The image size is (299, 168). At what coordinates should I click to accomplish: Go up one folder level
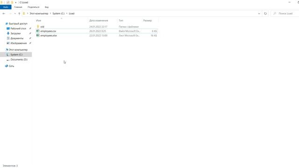[19, 14]
